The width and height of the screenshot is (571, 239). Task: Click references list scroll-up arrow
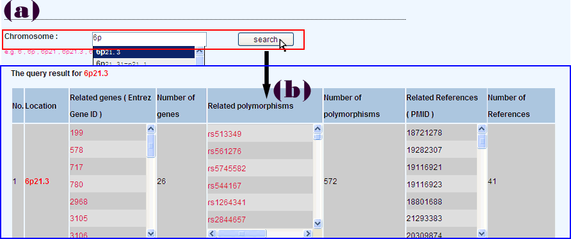[482, 129]
